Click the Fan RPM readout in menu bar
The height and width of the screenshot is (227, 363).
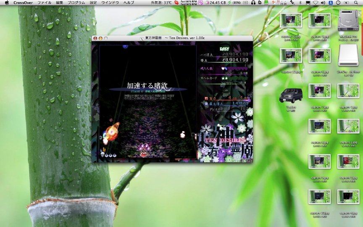(x=189, y=3)
